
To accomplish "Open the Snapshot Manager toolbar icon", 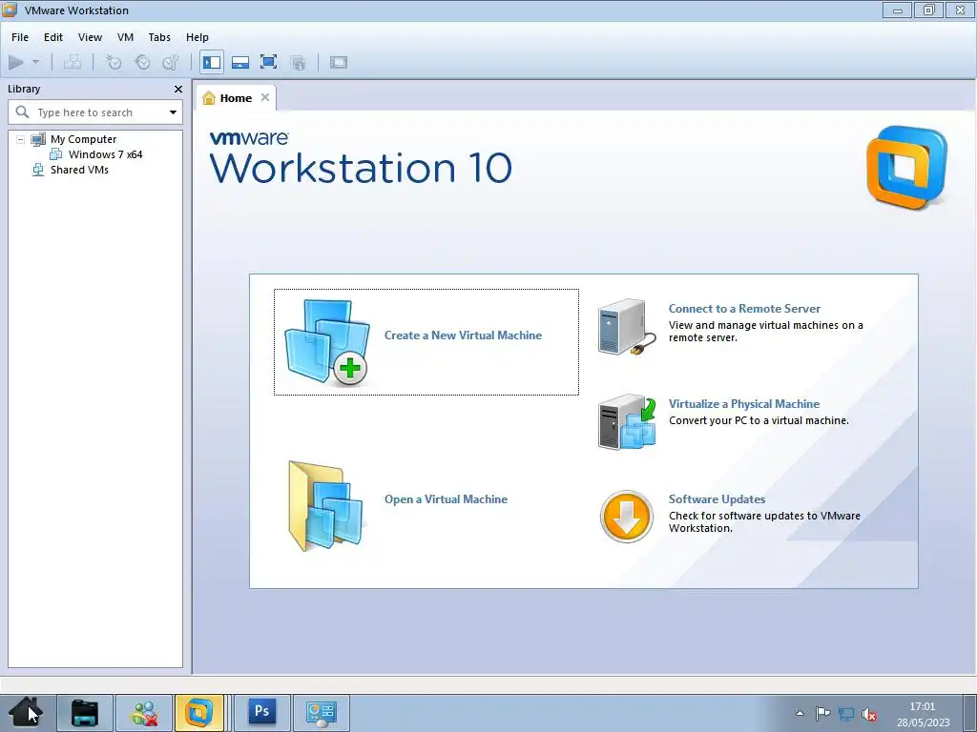I will coord(170,62).
